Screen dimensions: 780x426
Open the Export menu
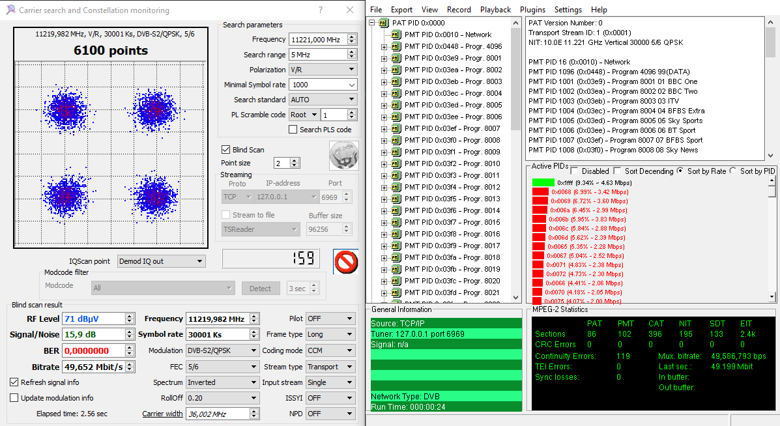[x=401, y=10]
